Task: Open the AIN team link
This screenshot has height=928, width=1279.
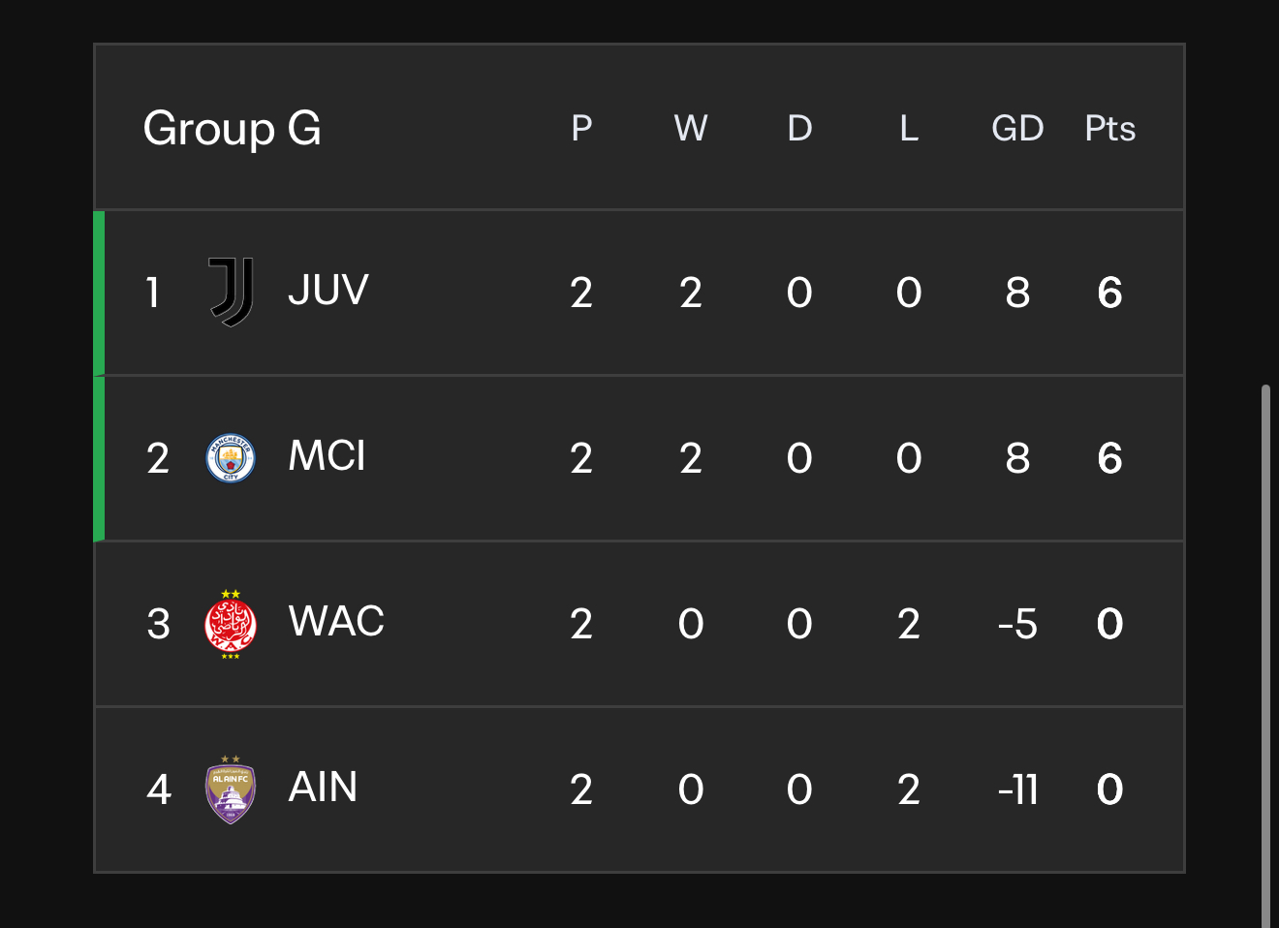Action: point(323,787)
